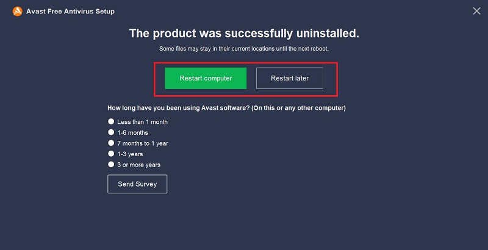
Task: Click the '3 or more years' label text
Action: (x=139, y=165)
